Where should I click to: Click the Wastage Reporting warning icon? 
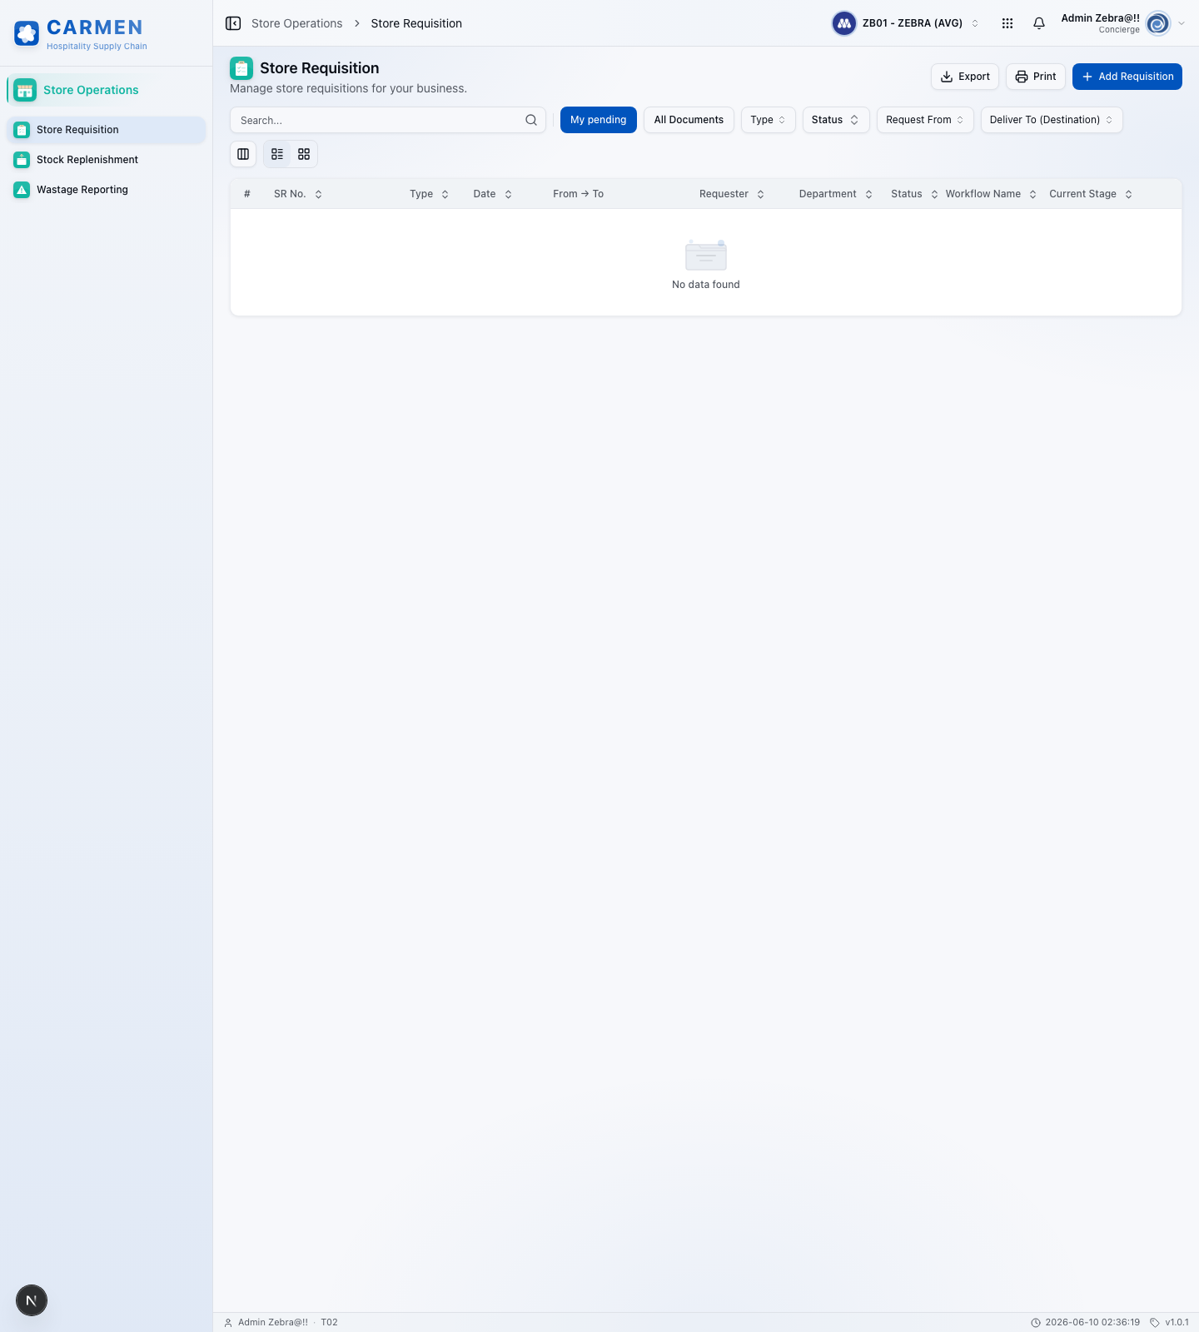click(22, 190)
